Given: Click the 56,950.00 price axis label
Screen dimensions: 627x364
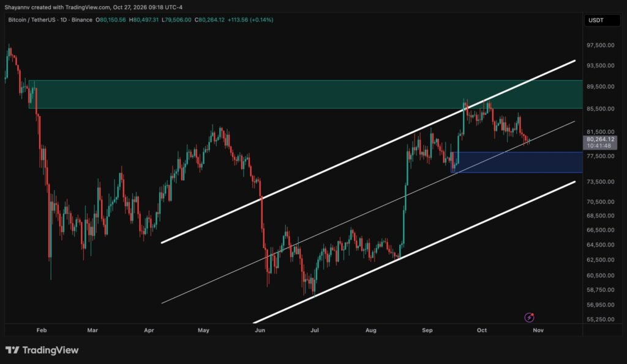Looking at the screenshot, I should tap(600, 305).
